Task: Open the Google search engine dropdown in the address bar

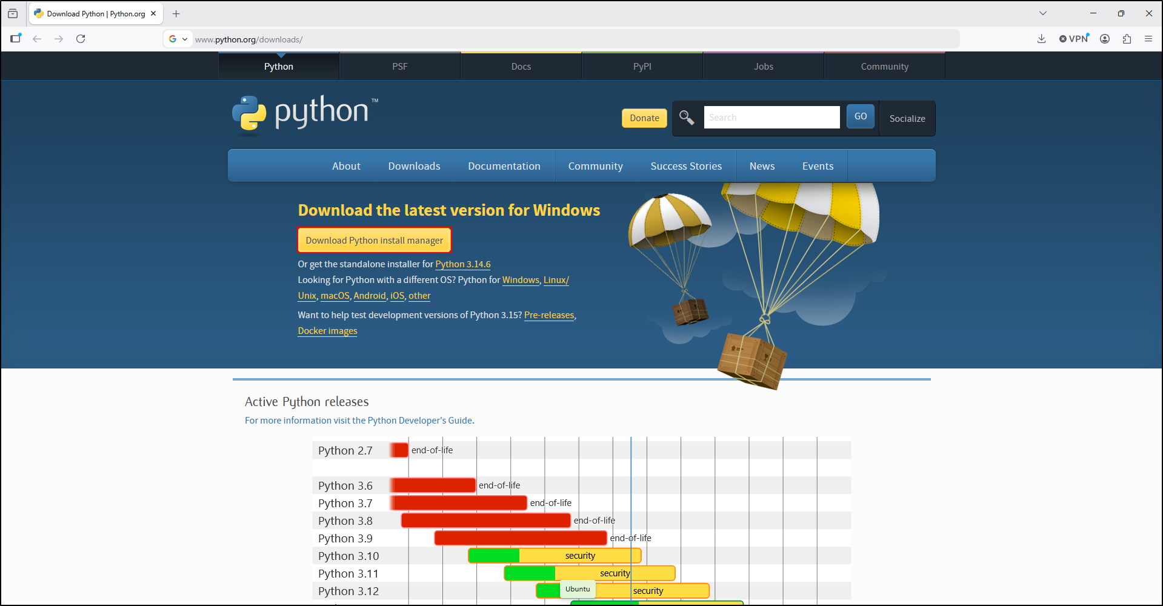Action: (x=178, y=39)
